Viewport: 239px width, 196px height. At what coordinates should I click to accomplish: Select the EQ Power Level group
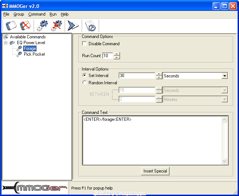pos(31,43)
